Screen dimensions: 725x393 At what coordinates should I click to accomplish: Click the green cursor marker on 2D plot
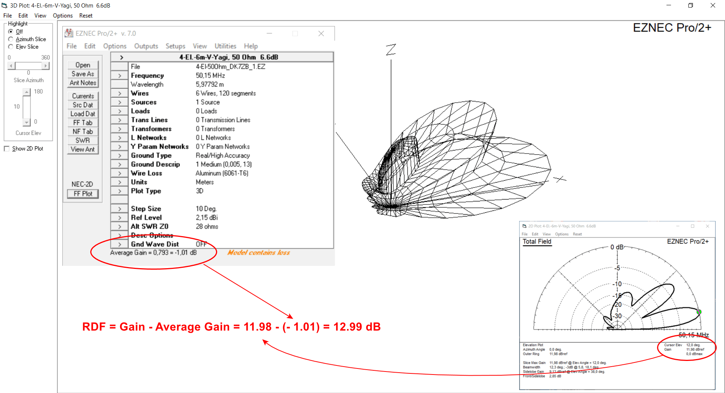(699, 312)
